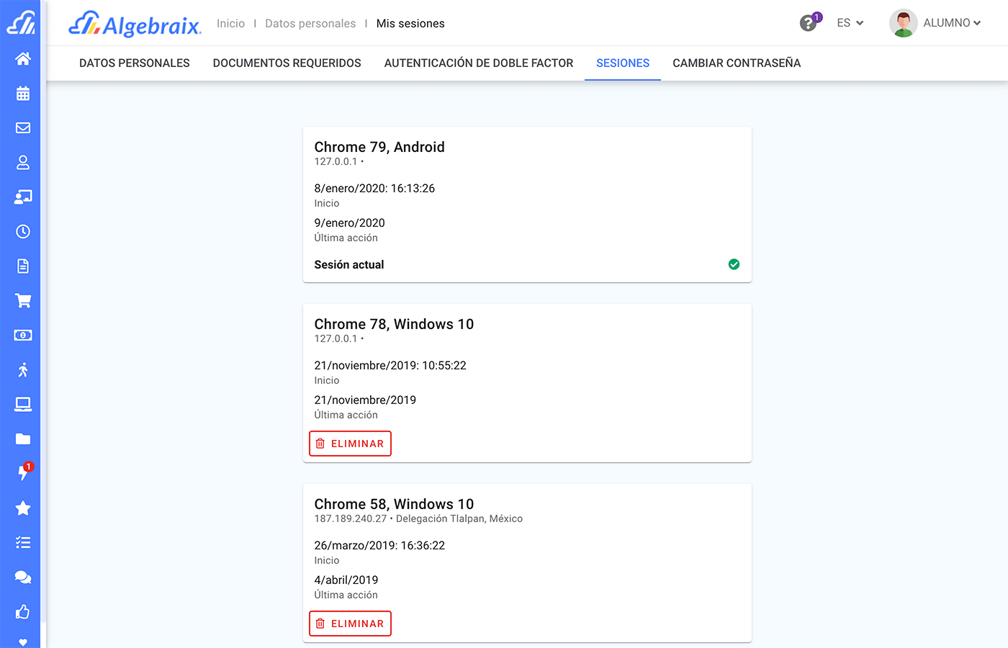Switch to Datos Personales tab
This screenshot has width=1008, height=648.
point(135,63)
